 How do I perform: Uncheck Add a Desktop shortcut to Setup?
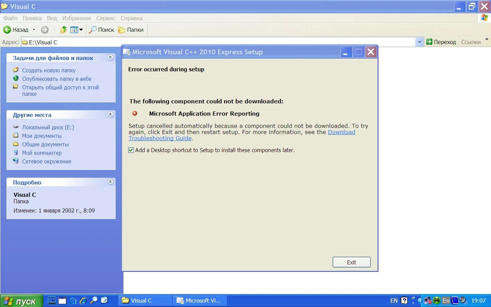pos(131,150)
